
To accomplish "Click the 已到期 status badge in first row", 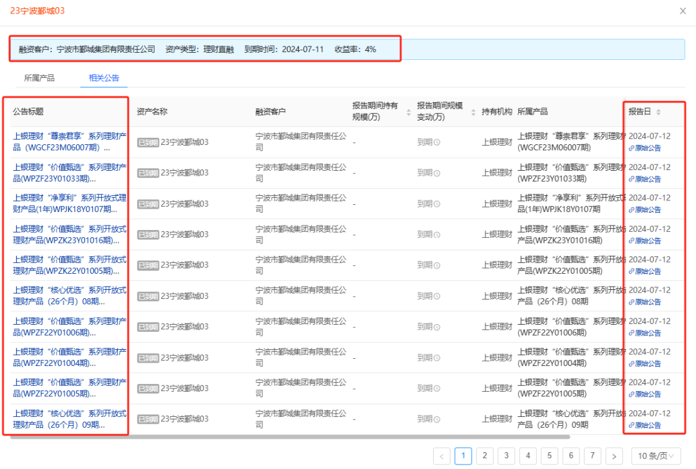I will (148, 142).
